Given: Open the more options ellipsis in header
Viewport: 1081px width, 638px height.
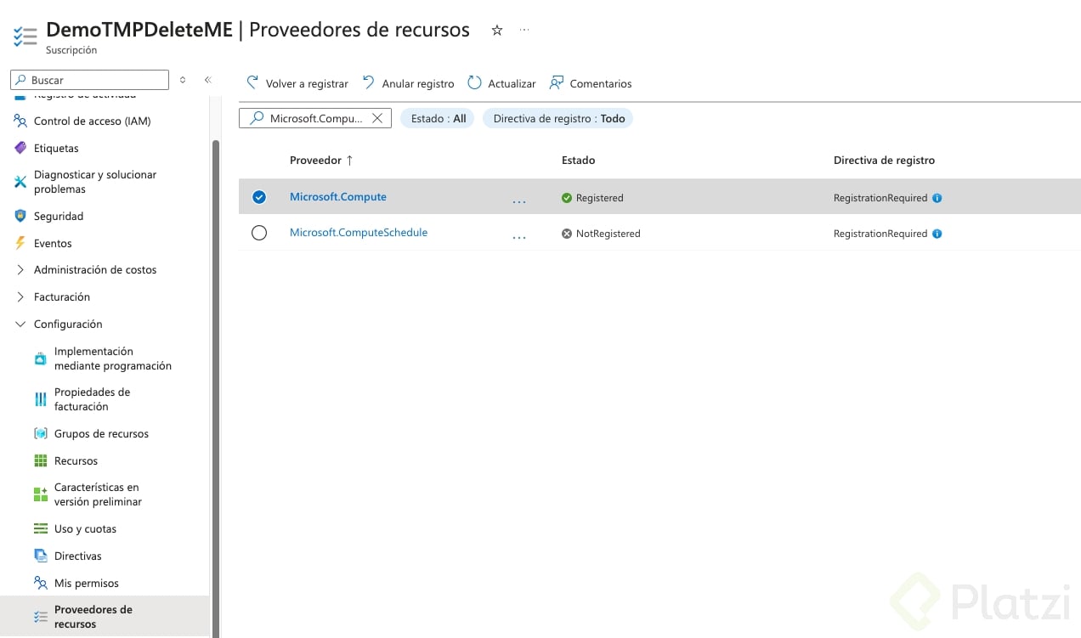Looking at the screenshot, I should point(524,30).
